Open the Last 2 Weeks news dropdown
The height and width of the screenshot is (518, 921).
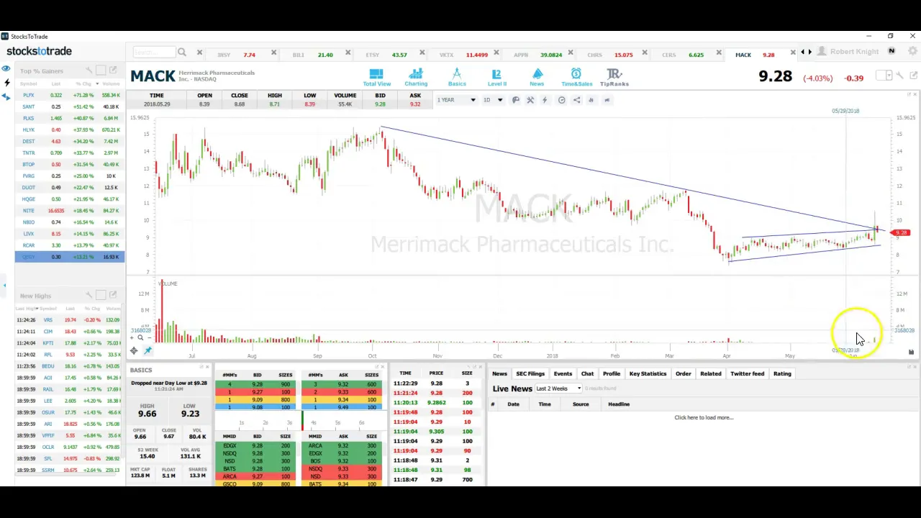[x=558, y=388]
